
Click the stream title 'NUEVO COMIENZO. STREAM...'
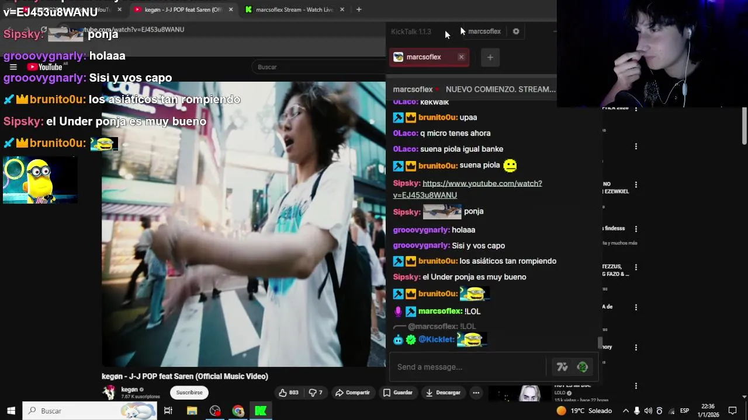coord(500,89)
